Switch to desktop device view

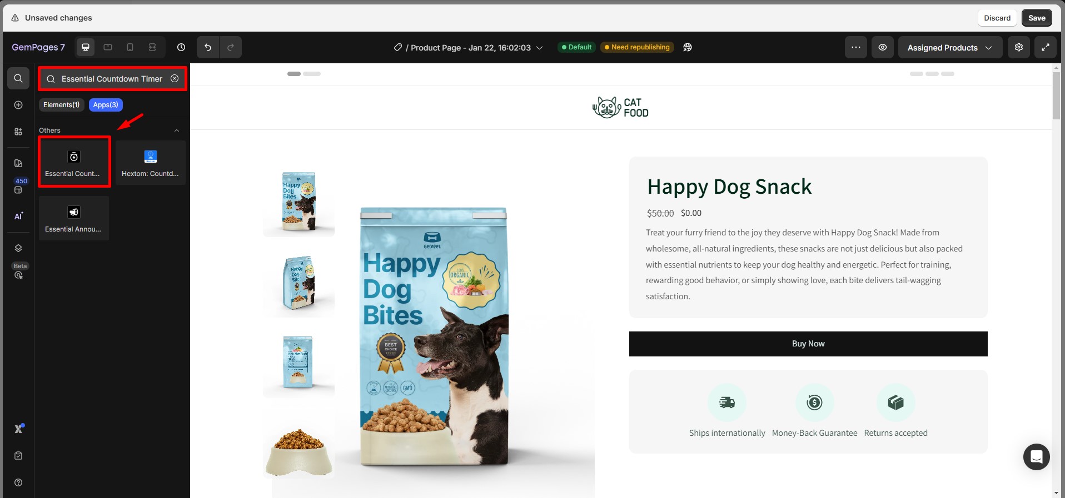click(86, 47)
